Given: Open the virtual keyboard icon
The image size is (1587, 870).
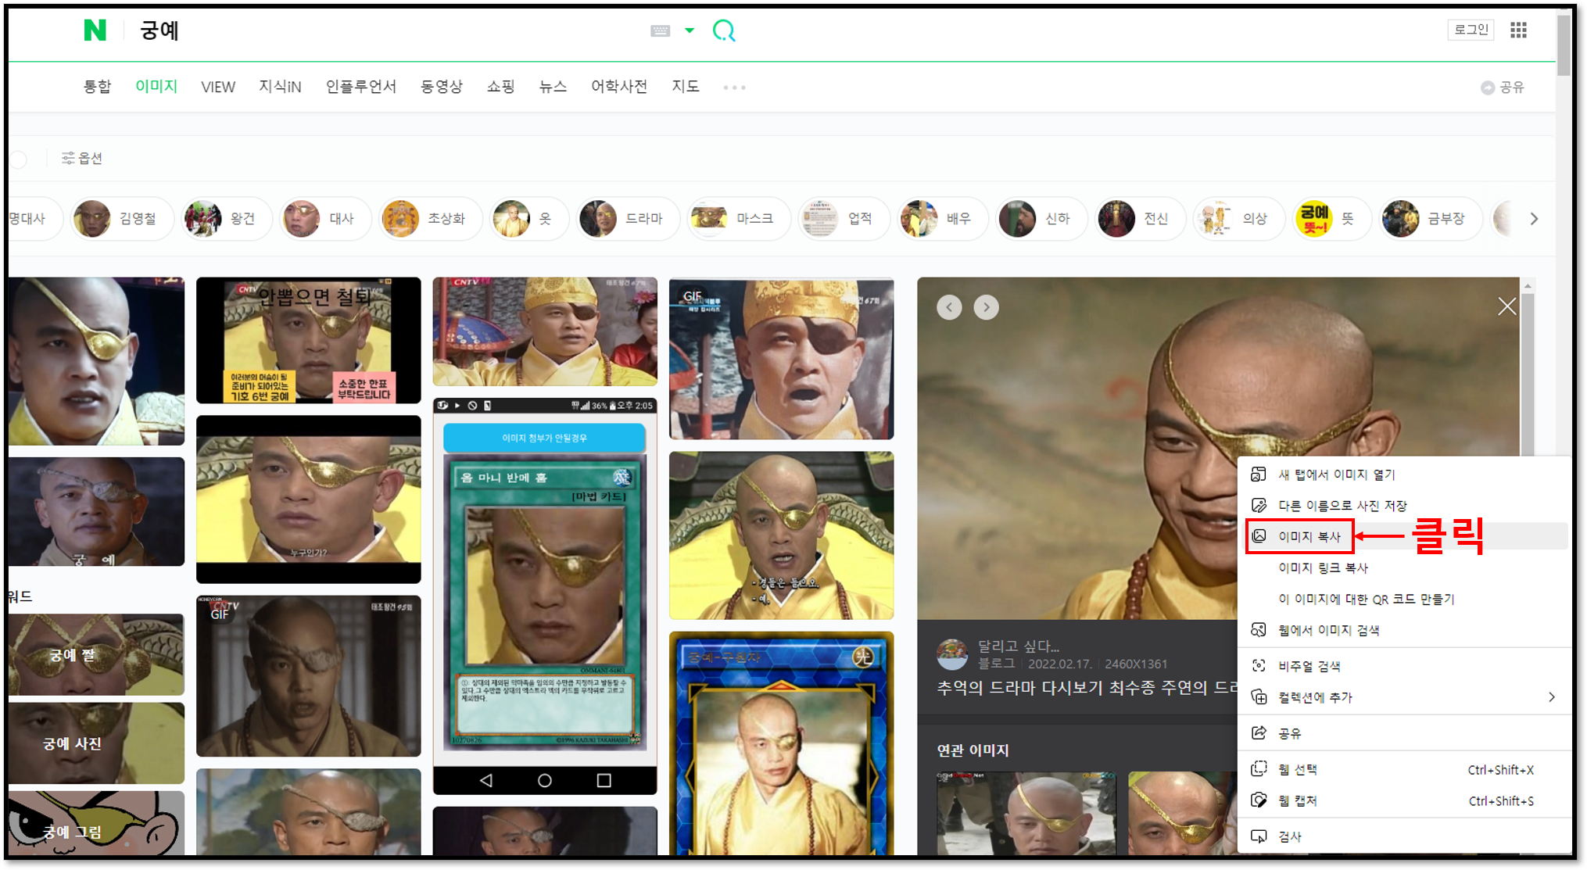Looking at the screenshot, I should [660, 30].
